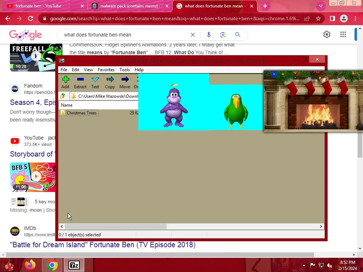Open the taskbar clock showing 8:52 PM
Screen dimensions: 363x272
[347, 265]
